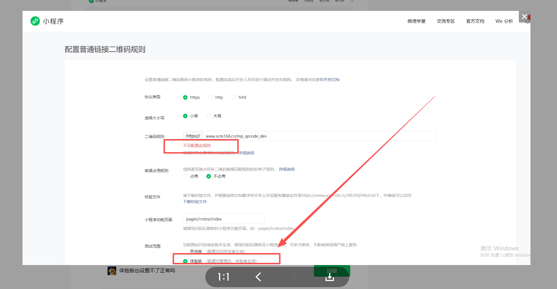Click the 小程序功能页面 field label
The image size is (557, 289).
(158, 220)
